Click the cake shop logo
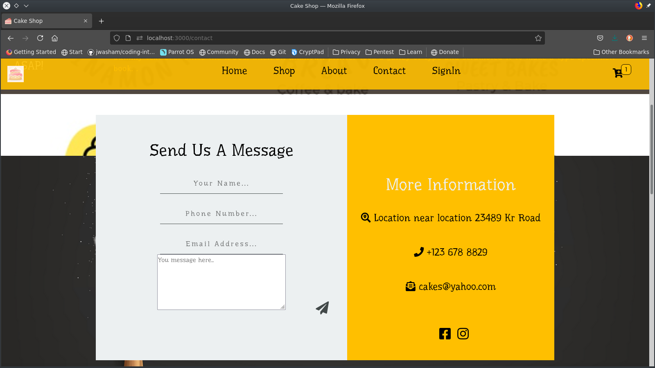Screen dimensions: 655x368 (15, 74)
